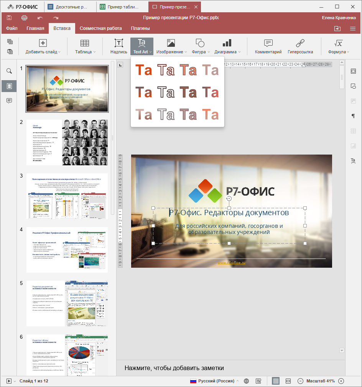362x387 pixels.
Task: Click the open file location icon
Action: click(x=337, y=29)
